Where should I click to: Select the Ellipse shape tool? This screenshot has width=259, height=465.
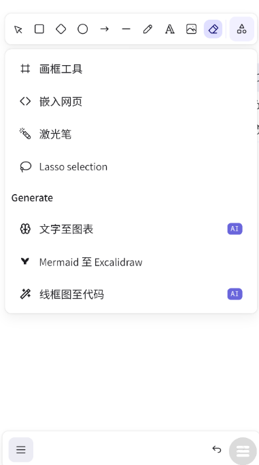82,29
